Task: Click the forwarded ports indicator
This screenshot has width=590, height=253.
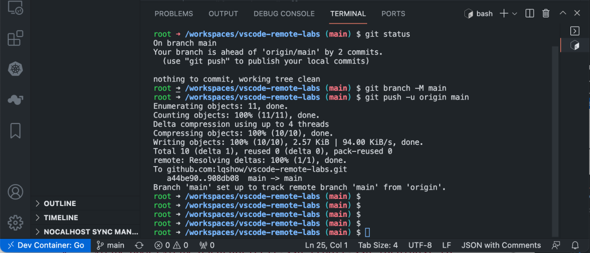Action: [x=207, y=245]
